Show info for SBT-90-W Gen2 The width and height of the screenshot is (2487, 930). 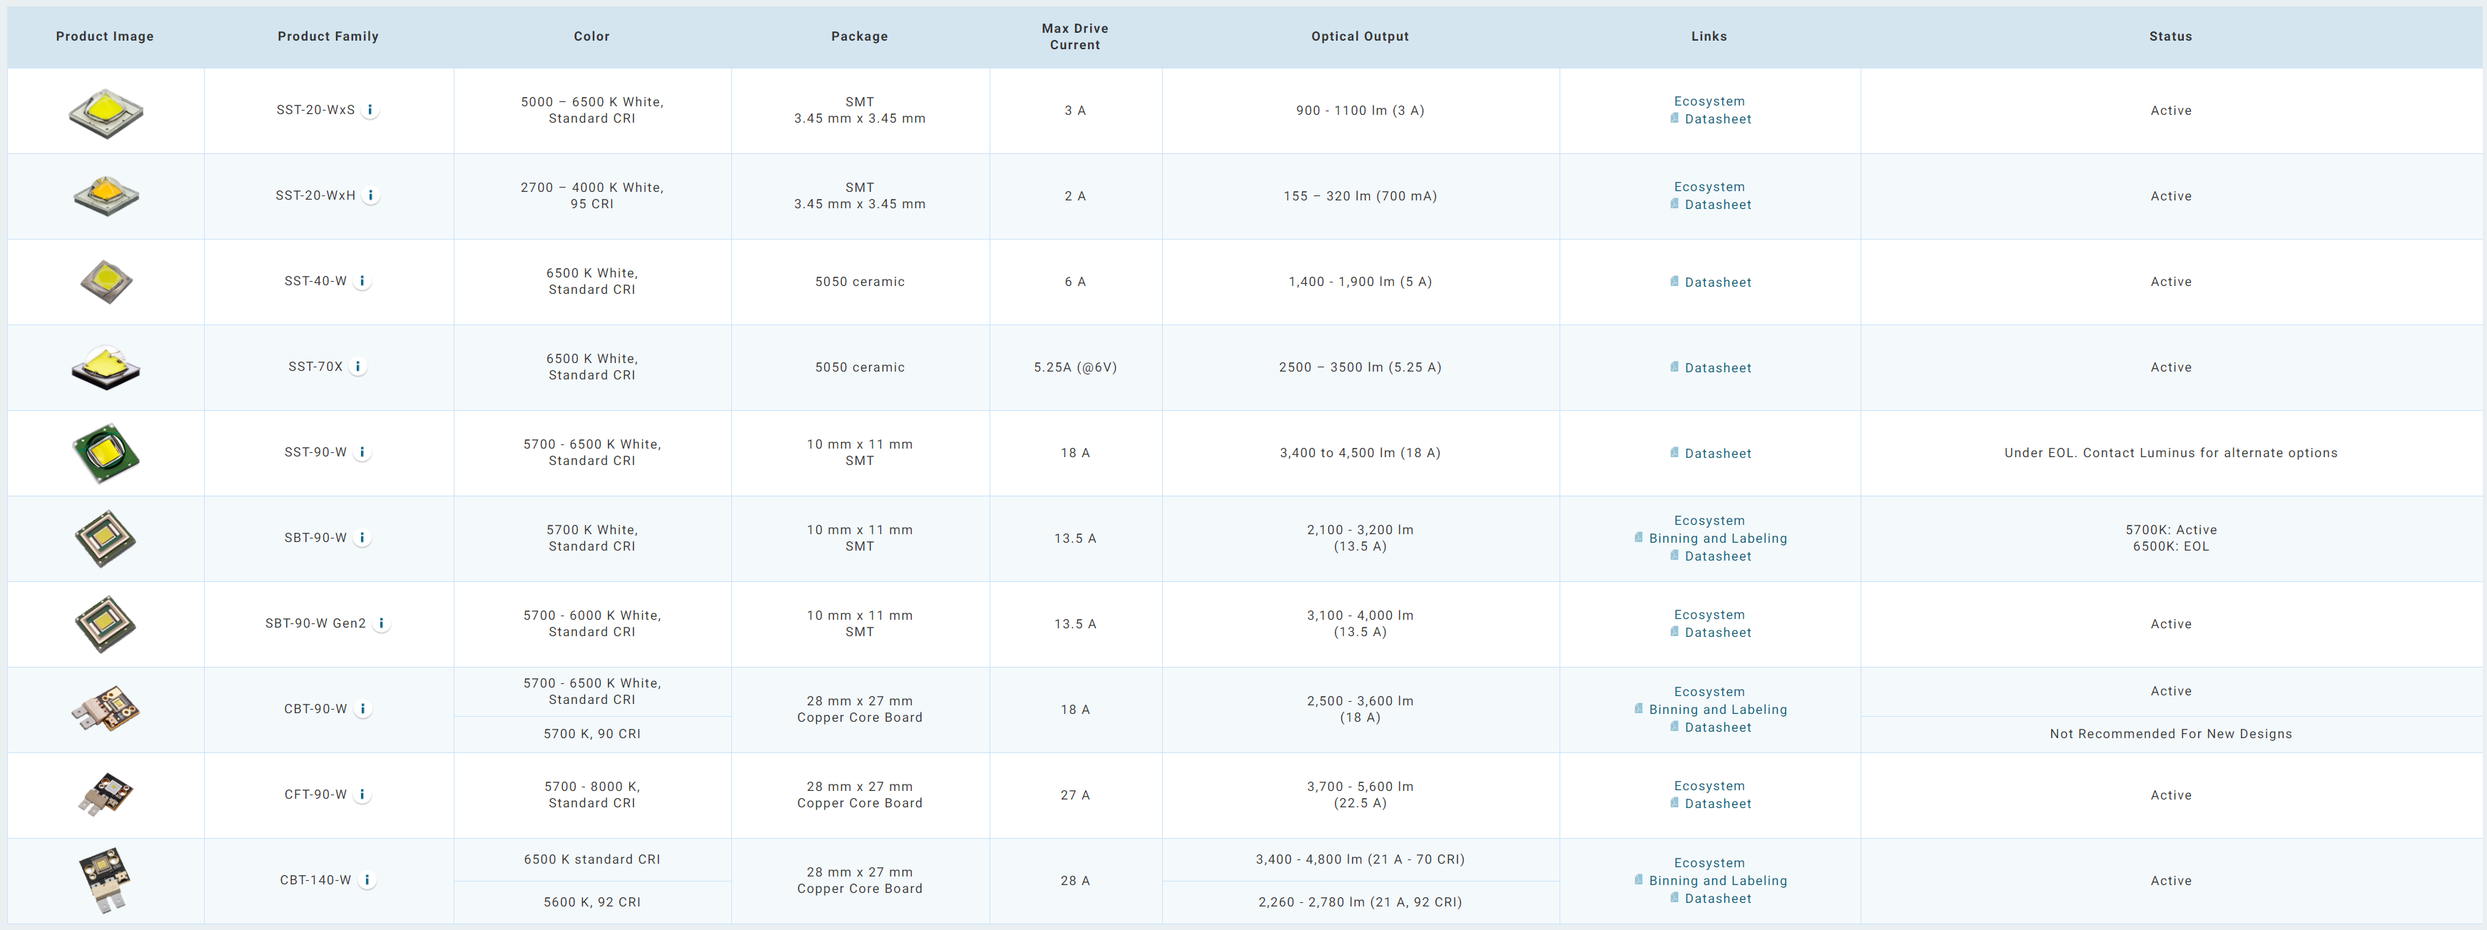382,623
